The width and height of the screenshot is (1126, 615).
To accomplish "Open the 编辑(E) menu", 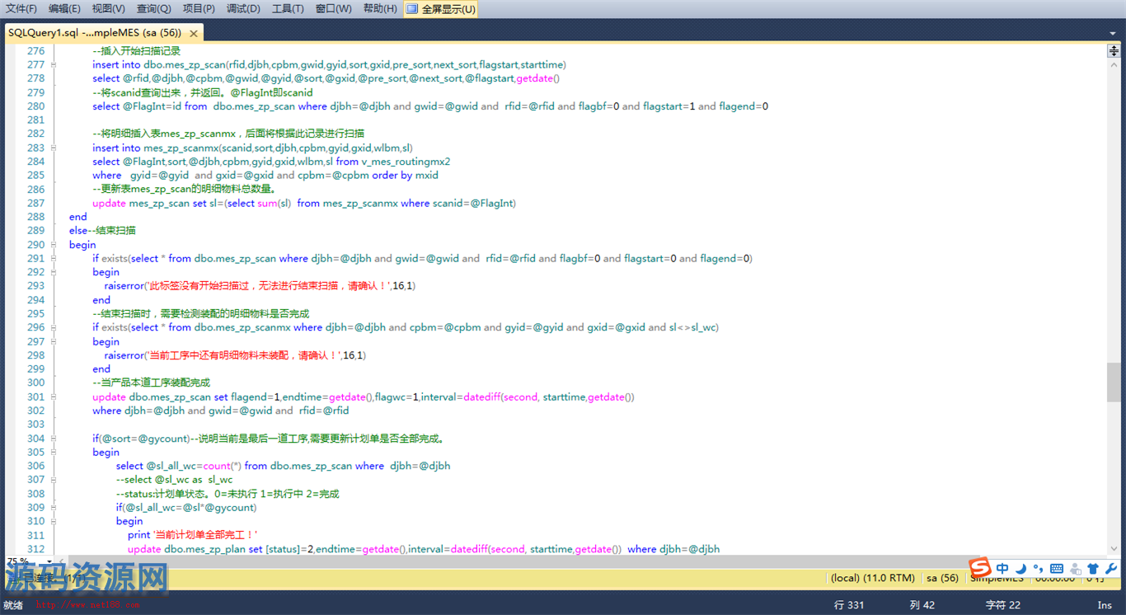I will [64, 9].
